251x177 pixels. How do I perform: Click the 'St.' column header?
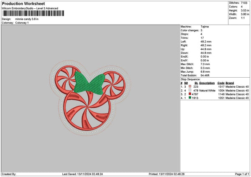pos(197,83)
